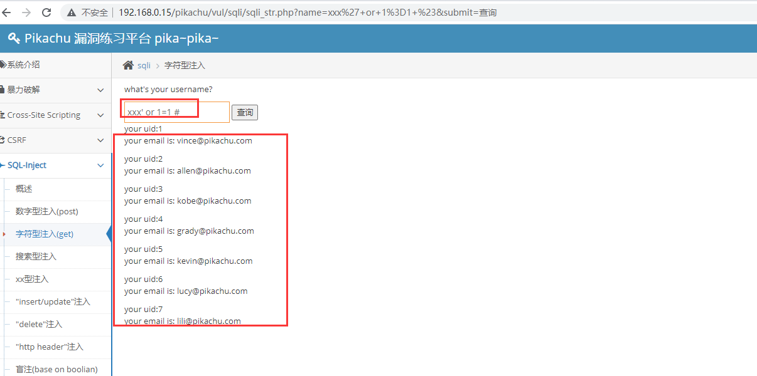Screen dimensions: 757x376
Task: Open the "http header"注入 page
Action: pos(50,347)
